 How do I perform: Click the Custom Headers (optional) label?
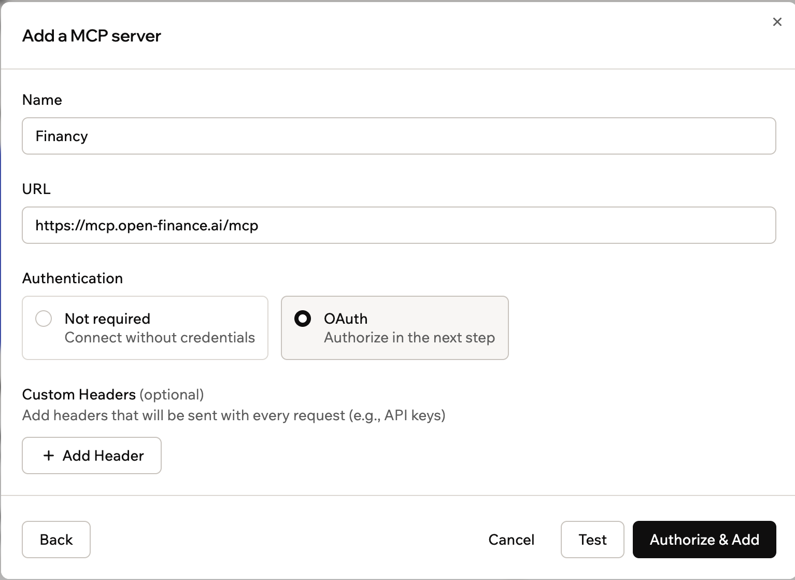coord(113,394)
